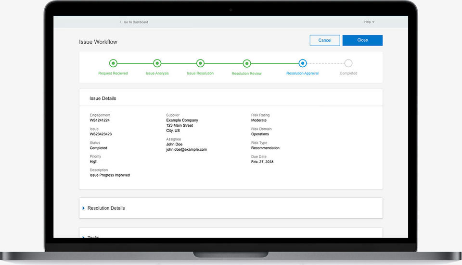Viewport: 462px width, 265px height.
Task: Select the Request Recieved step circle
Action: pyautogui.click(x=113, y=63)
